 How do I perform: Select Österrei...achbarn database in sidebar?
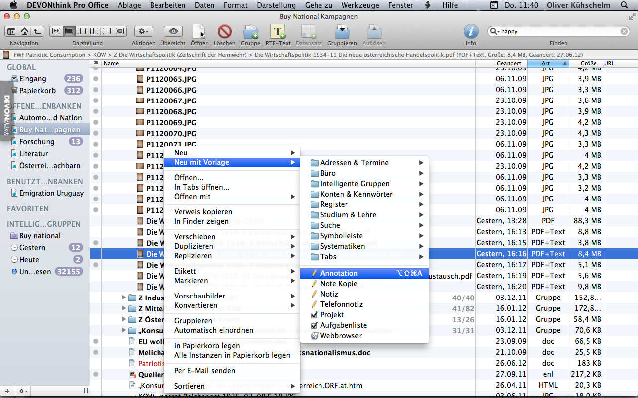(x=45, y=166)
